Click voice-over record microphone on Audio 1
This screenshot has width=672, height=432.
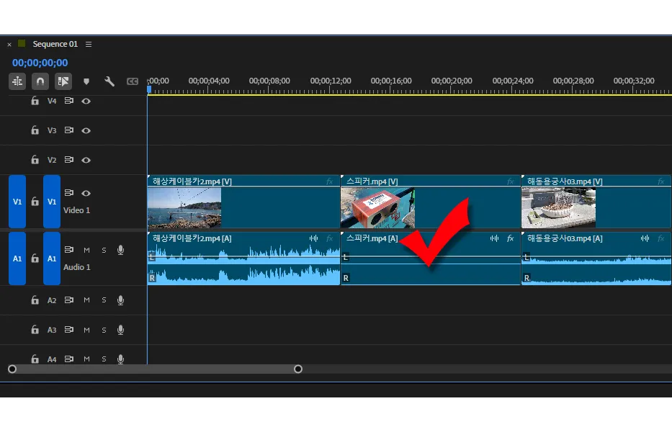tap(120, 250)
